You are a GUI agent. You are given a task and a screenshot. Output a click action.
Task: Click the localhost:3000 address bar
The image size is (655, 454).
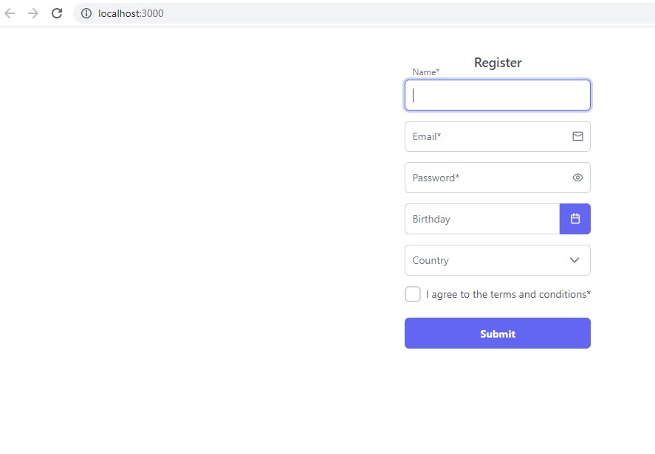[295, 13]
